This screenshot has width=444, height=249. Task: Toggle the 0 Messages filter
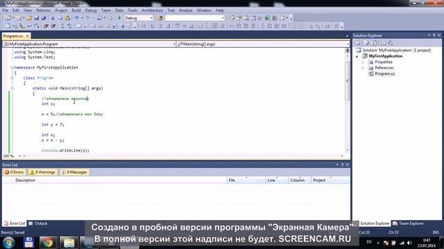74,172
